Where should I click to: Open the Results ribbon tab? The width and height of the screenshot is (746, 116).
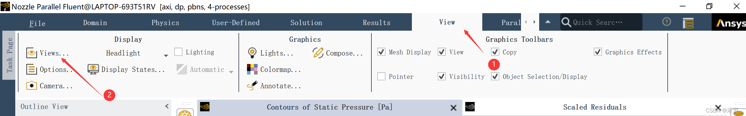(x=376, y=23)
